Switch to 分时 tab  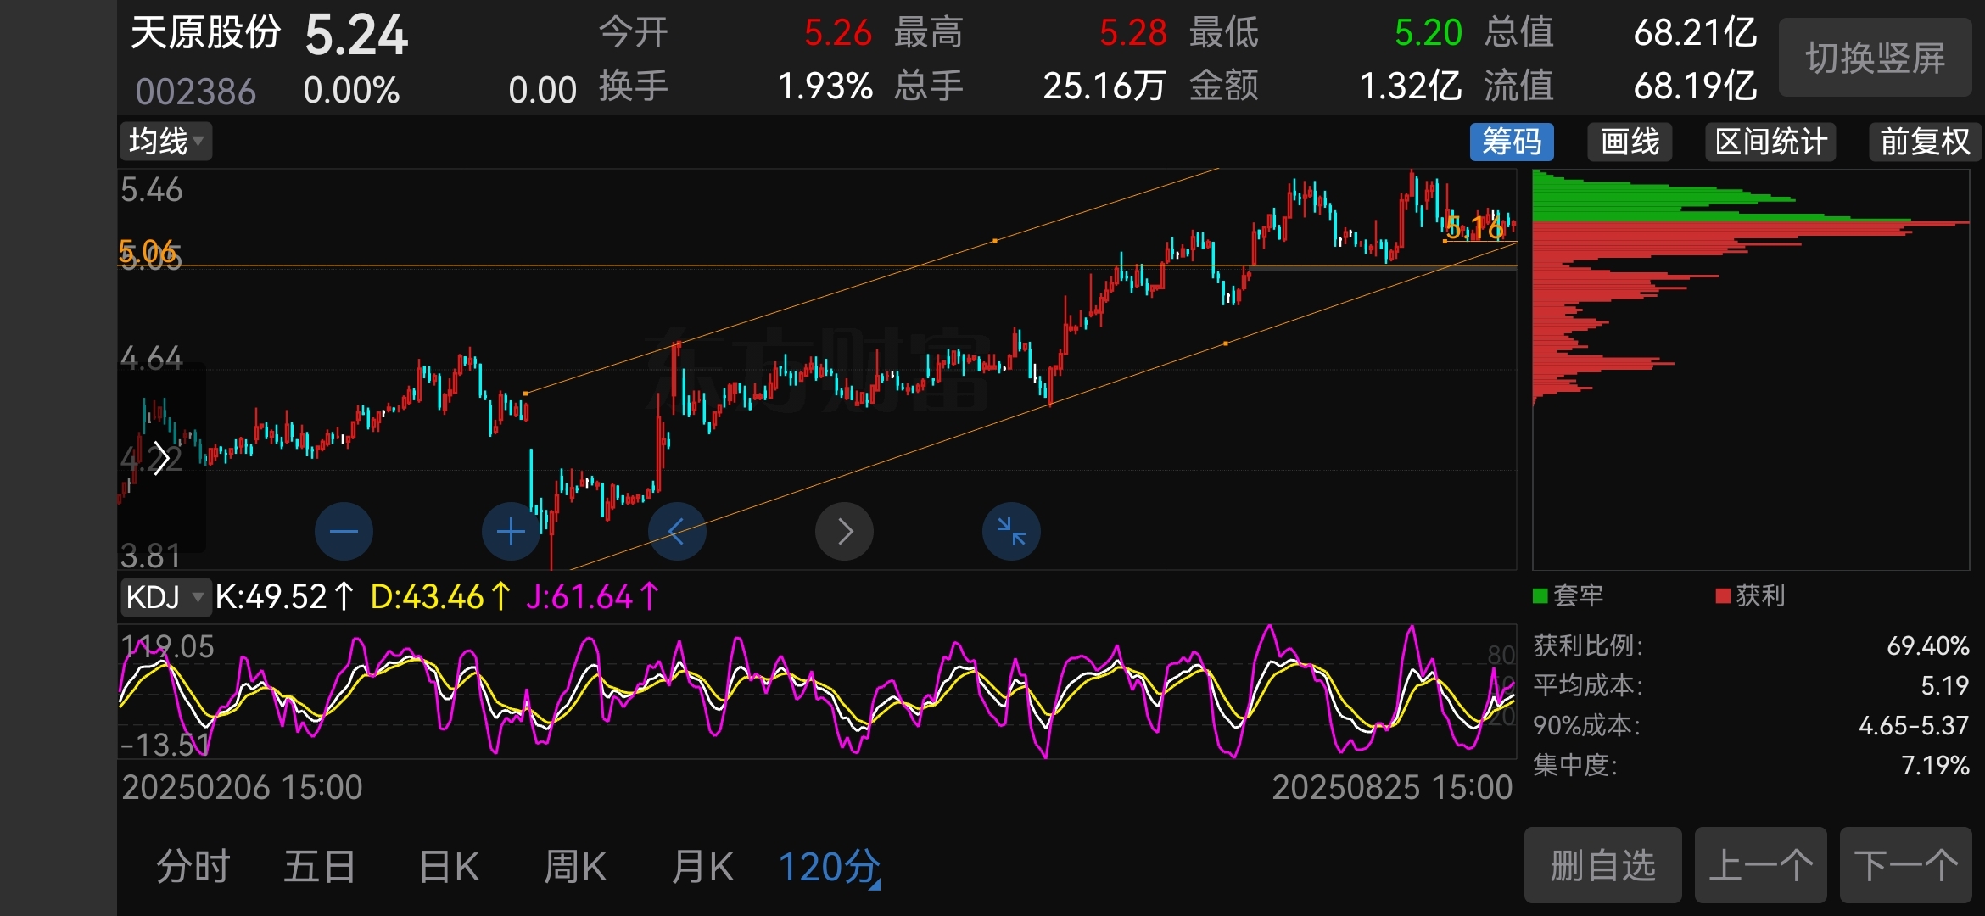[x=193, y=867]
